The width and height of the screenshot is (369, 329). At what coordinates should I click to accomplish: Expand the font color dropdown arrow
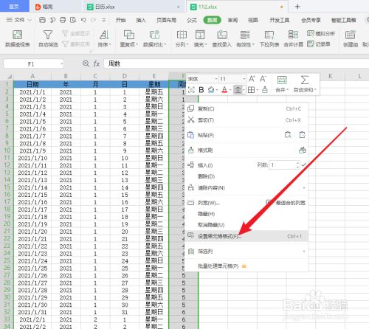[x=230, y=90]
